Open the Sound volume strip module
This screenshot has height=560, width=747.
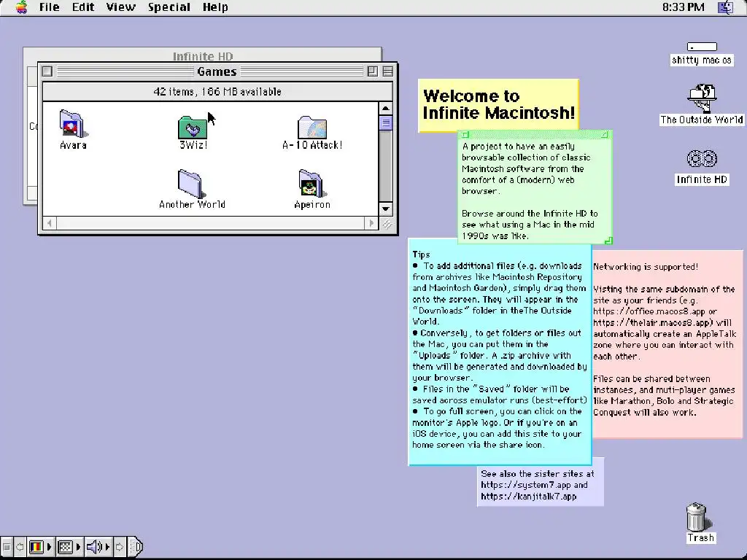coord(98,547)
